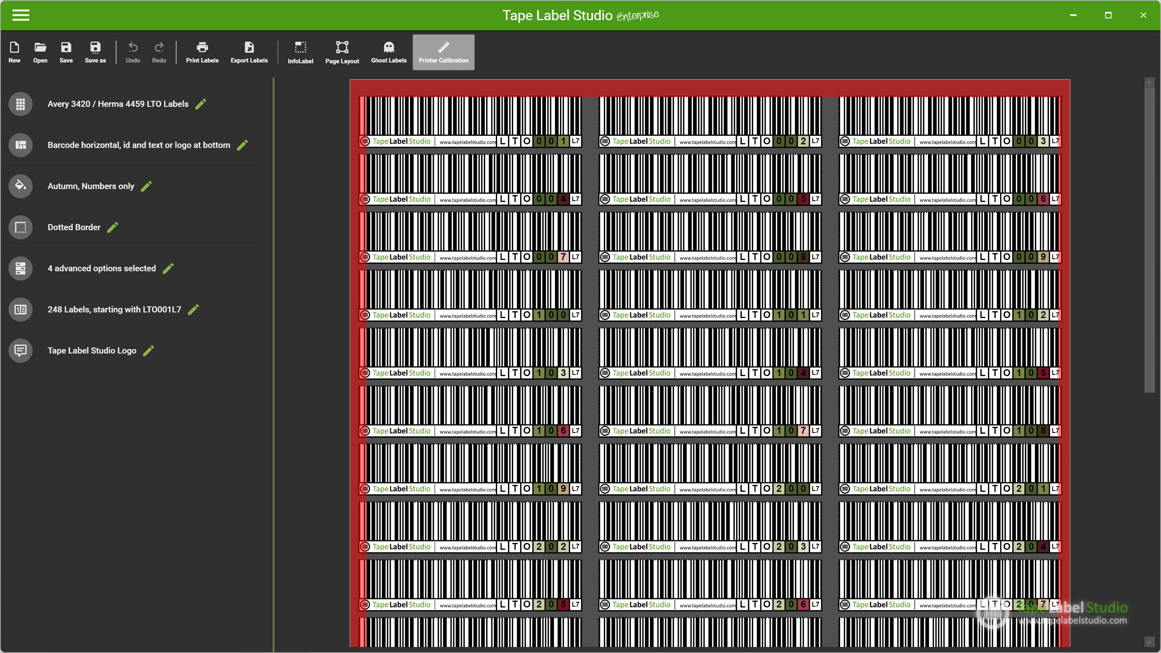Viewport: 1161px width, 653px height.
Task: Edit the Dotted Border setting
Action: 113,227
